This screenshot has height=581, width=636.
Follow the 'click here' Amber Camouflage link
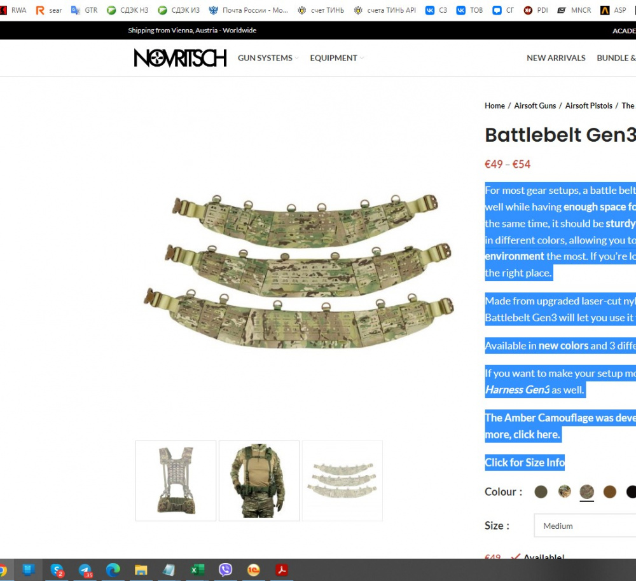point(536,435)
